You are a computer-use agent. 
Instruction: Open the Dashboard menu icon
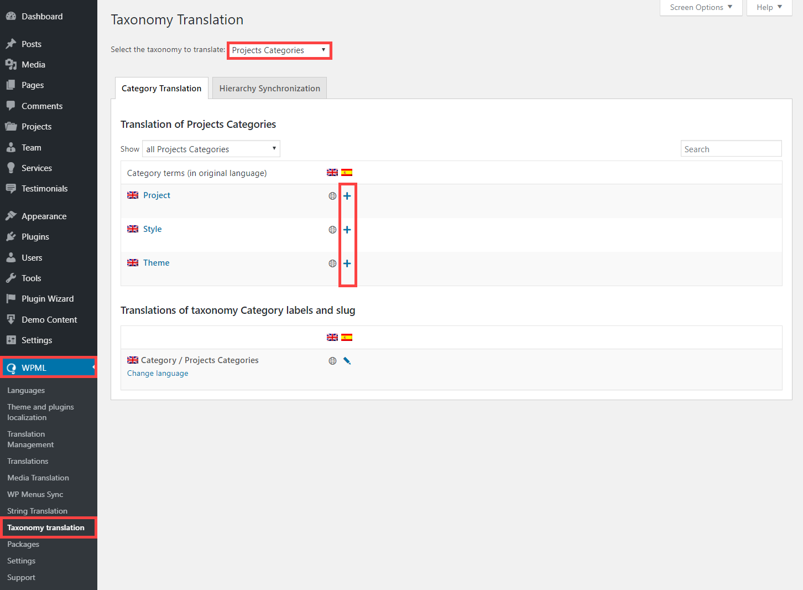click(x=11, y=17)
